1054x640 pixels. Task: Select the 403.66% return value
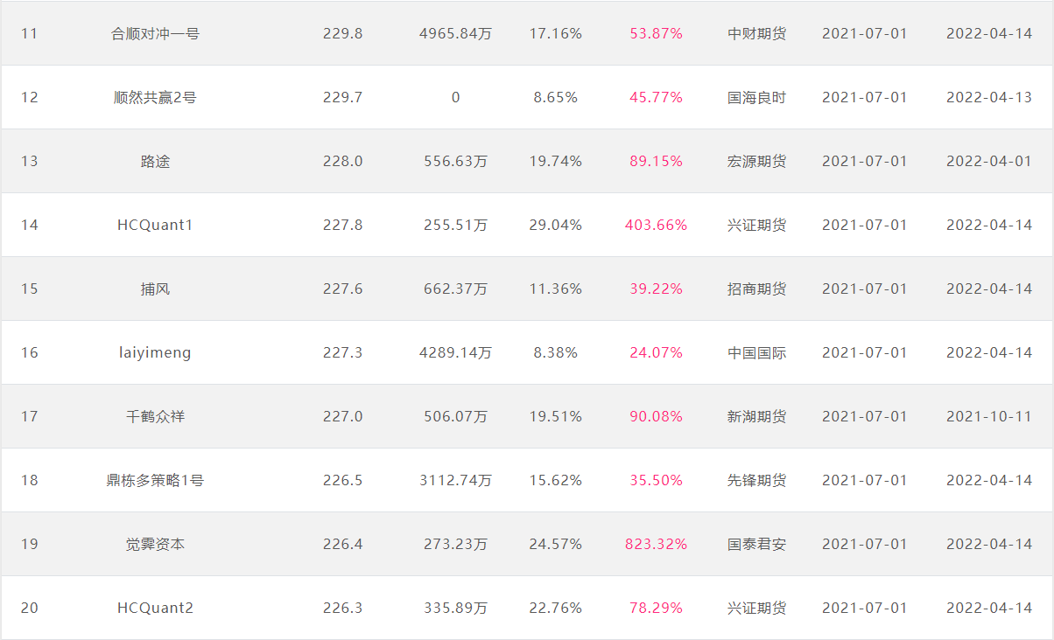point(656,225)
